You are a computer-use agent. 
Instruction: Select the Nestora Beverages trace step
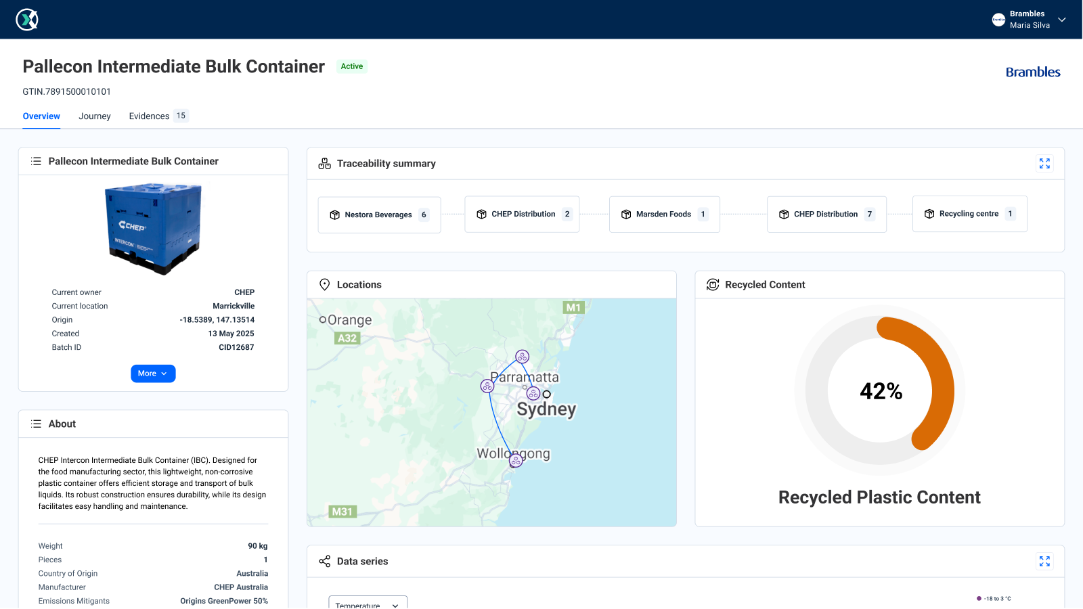(379, 215)
